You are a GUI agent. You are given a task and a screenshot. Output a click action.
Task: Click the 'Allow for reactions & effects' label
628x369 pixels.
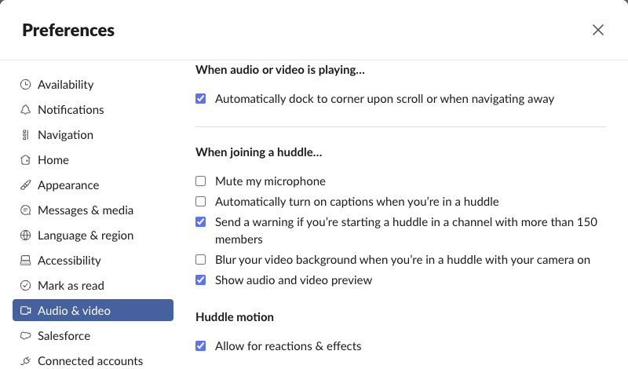click(288, 345)
